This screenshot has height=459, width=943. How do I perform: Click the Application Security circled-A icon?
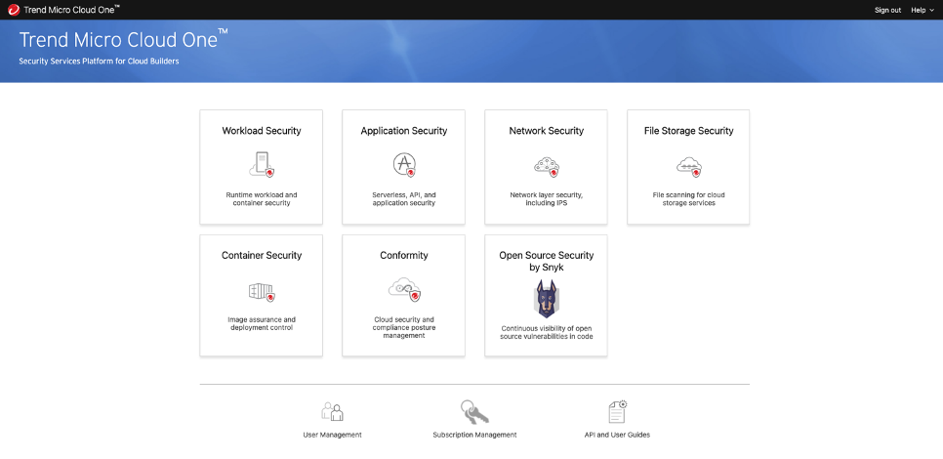click(404, 164)
